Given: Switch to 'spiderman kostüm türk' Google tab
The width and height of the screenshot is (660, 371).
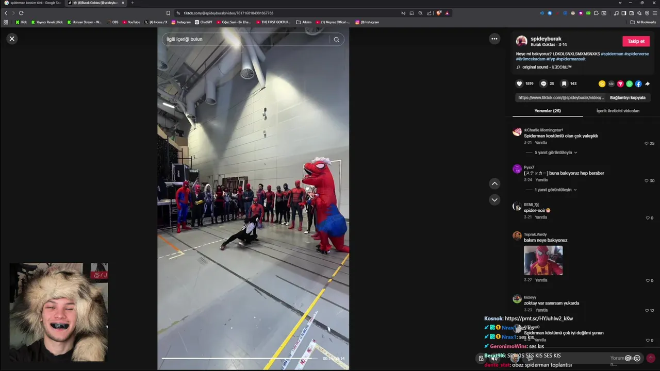Looking at the screenshot, I should coord(32,3).
